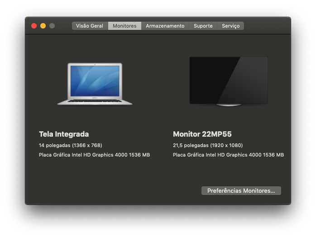
Task: Open the Serviço tab
Action: point(230,26)
